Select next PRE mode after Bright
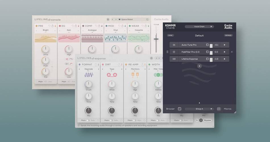The height and width of the screenshot is (142, 270). [55, 31]
